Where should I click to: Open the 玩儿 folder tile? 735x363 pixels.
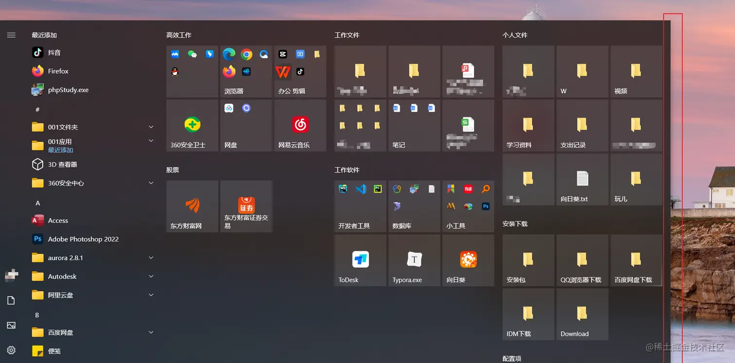click(x=636, y=180)
